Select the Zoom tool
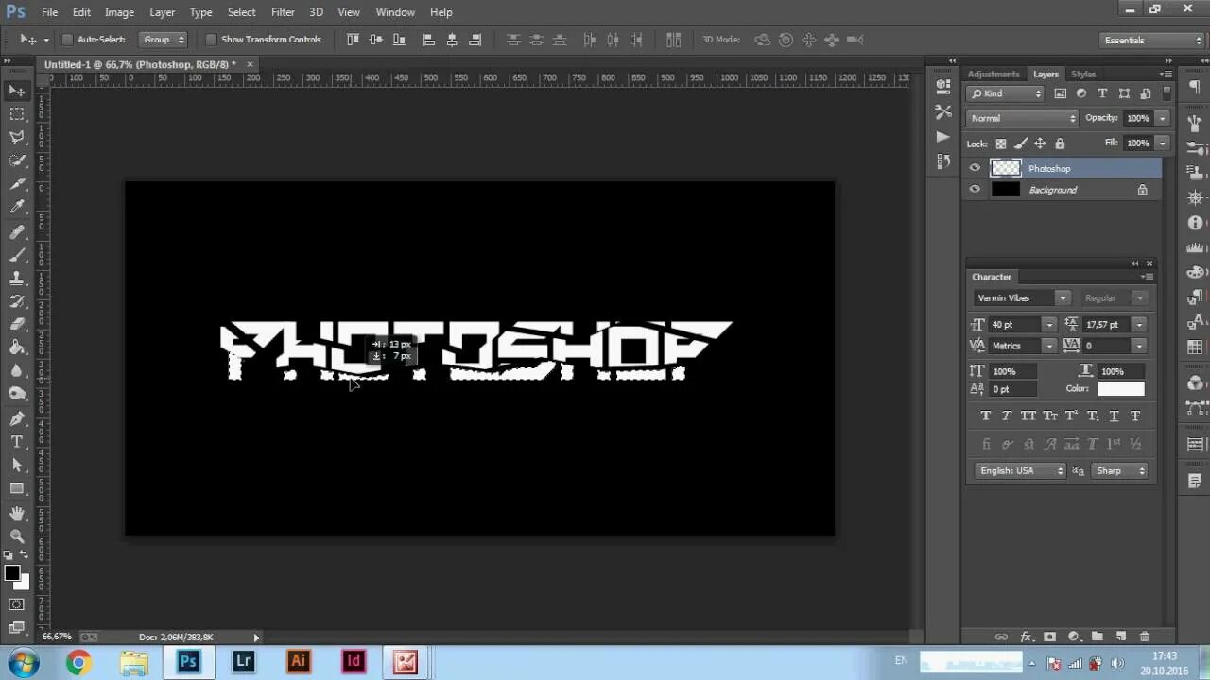Viewport: 1210px width, 680px height. click(17, 535)
